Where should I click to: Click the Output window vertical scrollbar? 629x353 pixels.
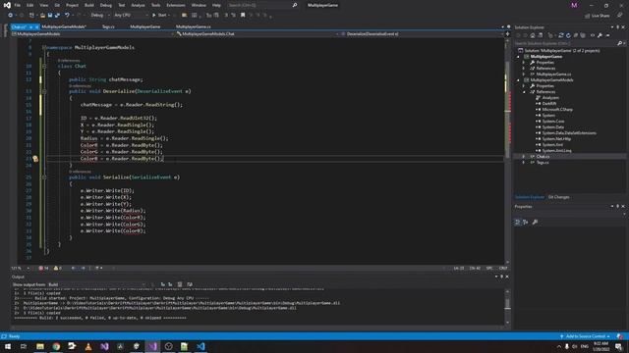click(x=507, y=306)
